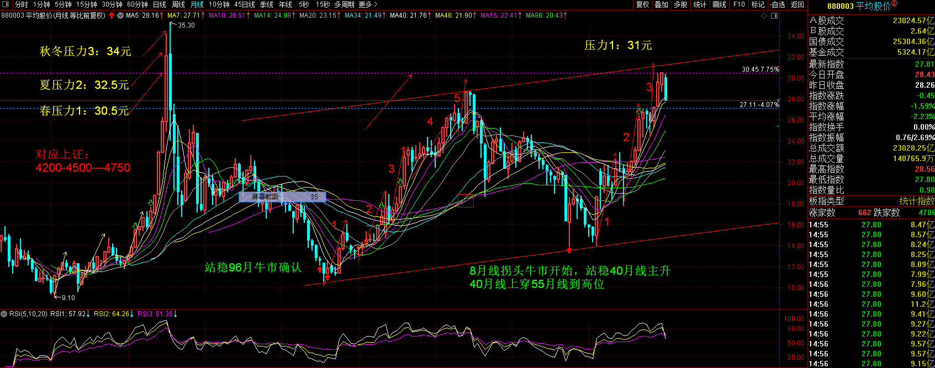935x368 pixels.
Task: Remove from watchlist via -自选
Action: click(x=778, y=4)
